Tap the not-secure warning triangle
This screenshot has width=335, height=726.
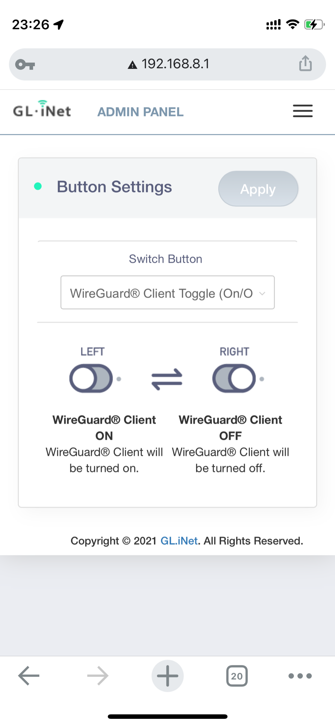point(132,65)
